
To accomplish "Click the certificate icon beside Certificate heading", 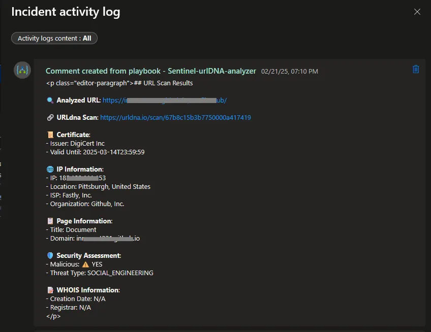I will (x=49, y=135).
